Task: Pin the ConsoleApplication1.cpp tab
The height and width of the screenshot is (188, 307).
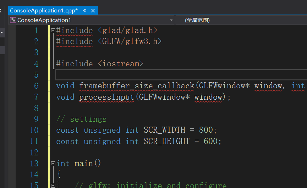Action: click(x=84, y=11)
